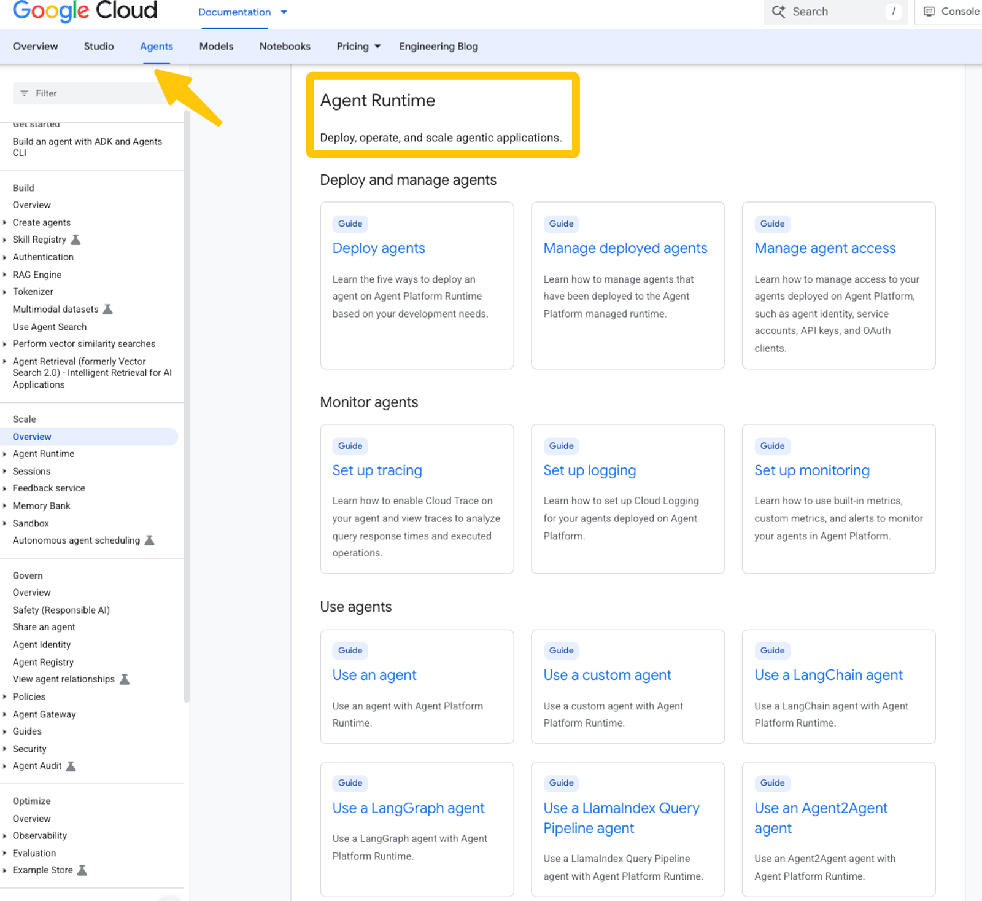Open the Deploy agents guide
Viewport: 982px width, 901px height.
[x=379, y=248]
